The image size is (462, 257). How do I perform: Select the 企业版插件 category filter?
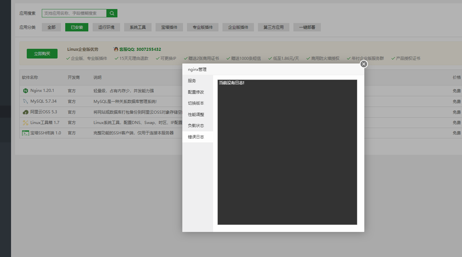pyautogui.click(x=238, y=27)
